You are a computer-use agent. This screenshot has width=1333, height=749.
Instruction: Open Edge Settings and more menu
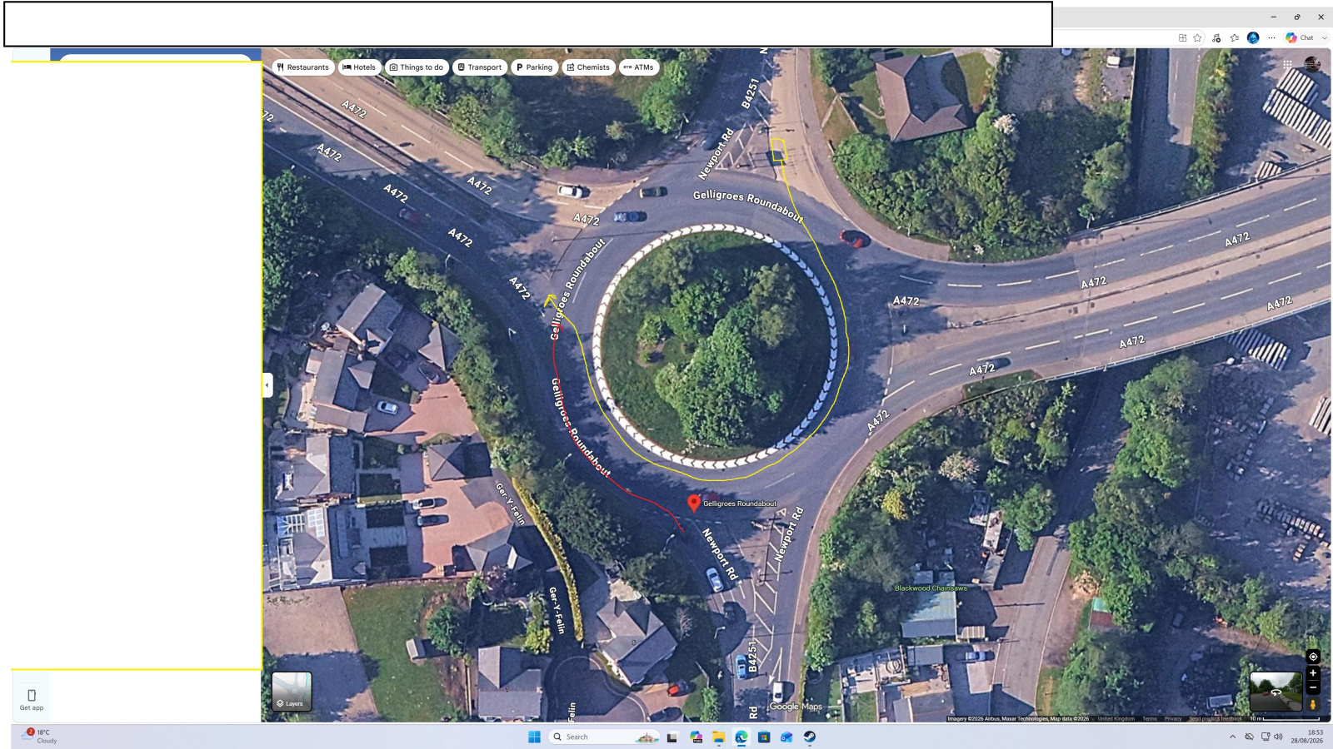1271,37
